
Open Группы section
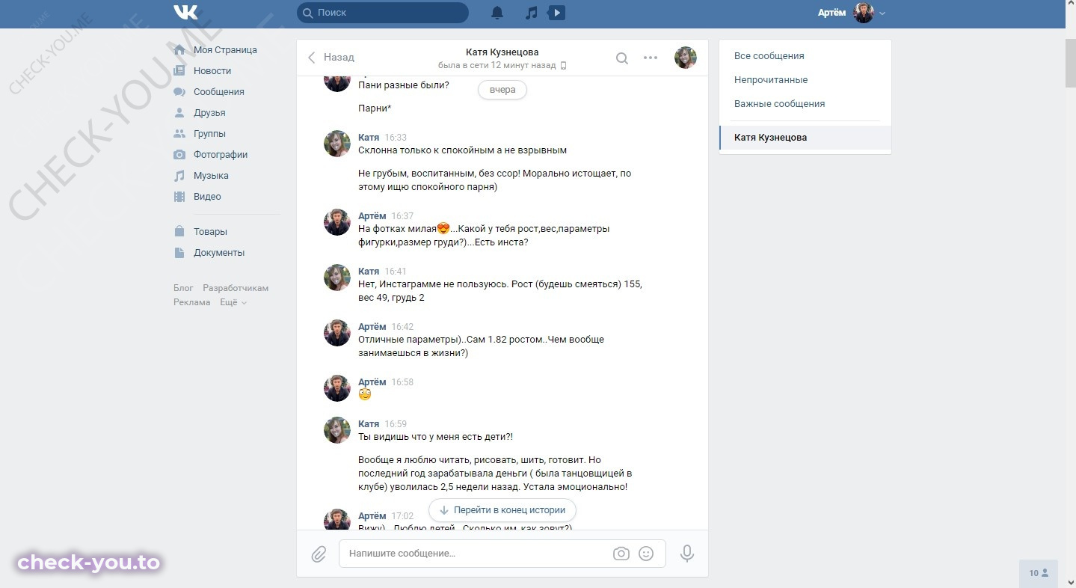point(209,134)
